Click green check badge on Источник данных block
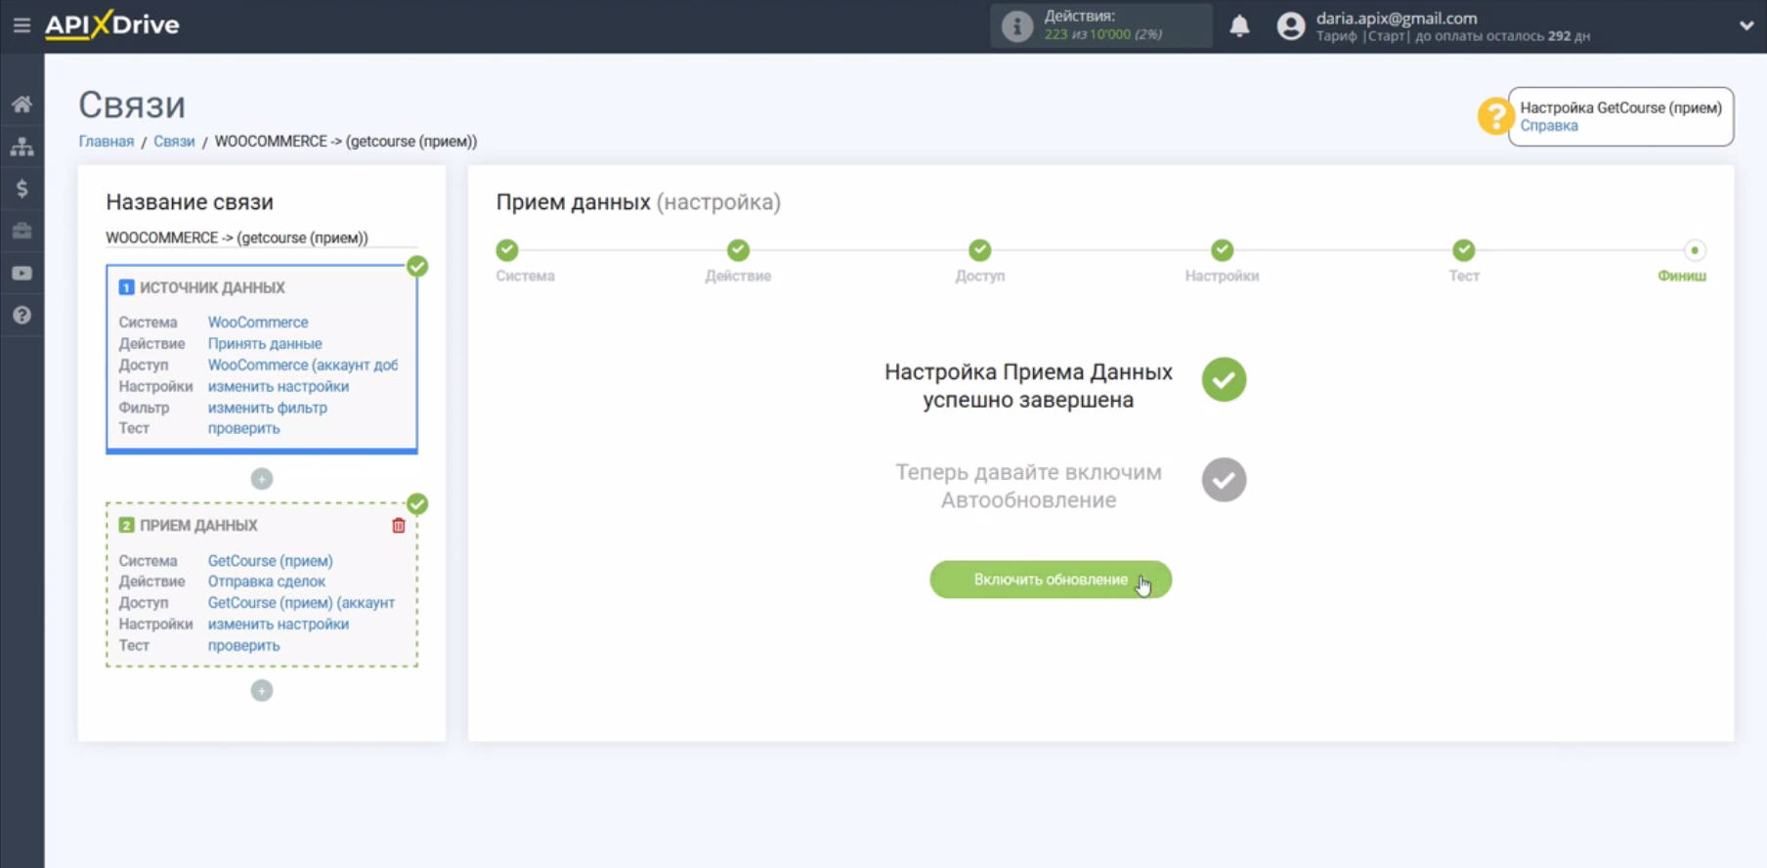Viewport: 1767px width, 868px height. (x=417, y=266)
